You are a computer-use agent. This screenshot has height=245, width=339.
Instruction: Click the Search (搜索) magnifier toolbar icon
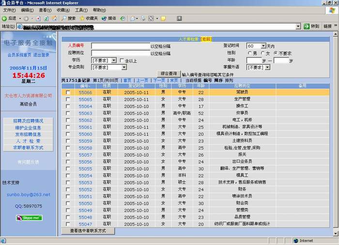coord(64,18)
